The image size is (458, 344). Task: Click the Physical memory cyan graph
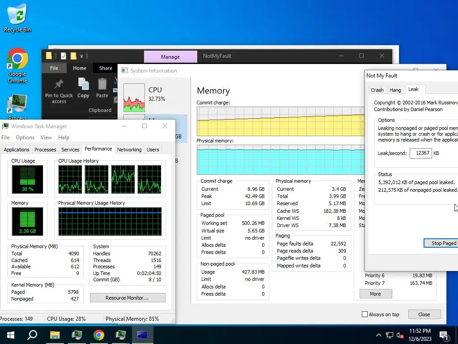tap(280, 160)
